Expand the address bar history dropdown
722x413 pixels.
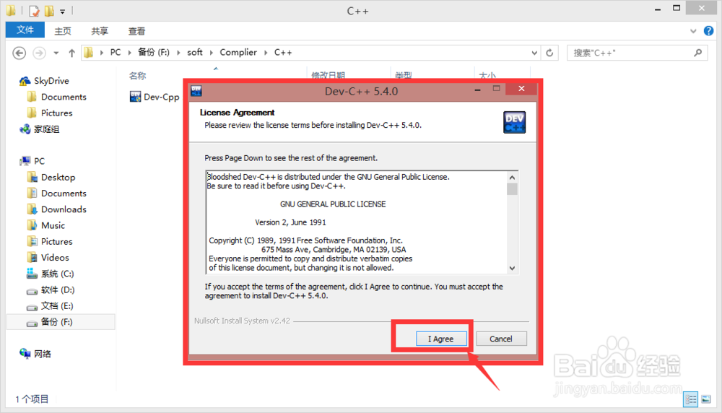534,53
